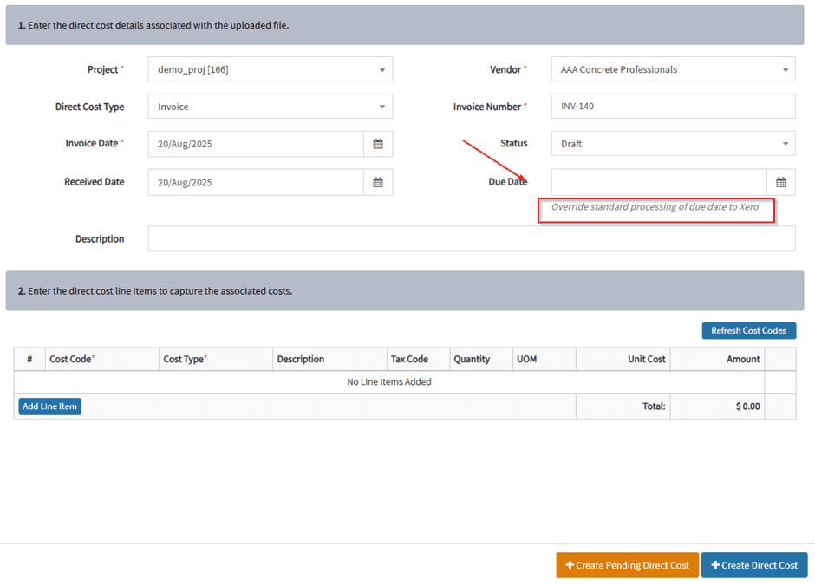Open the Received Date calendar picker

[x=378, y=182]
